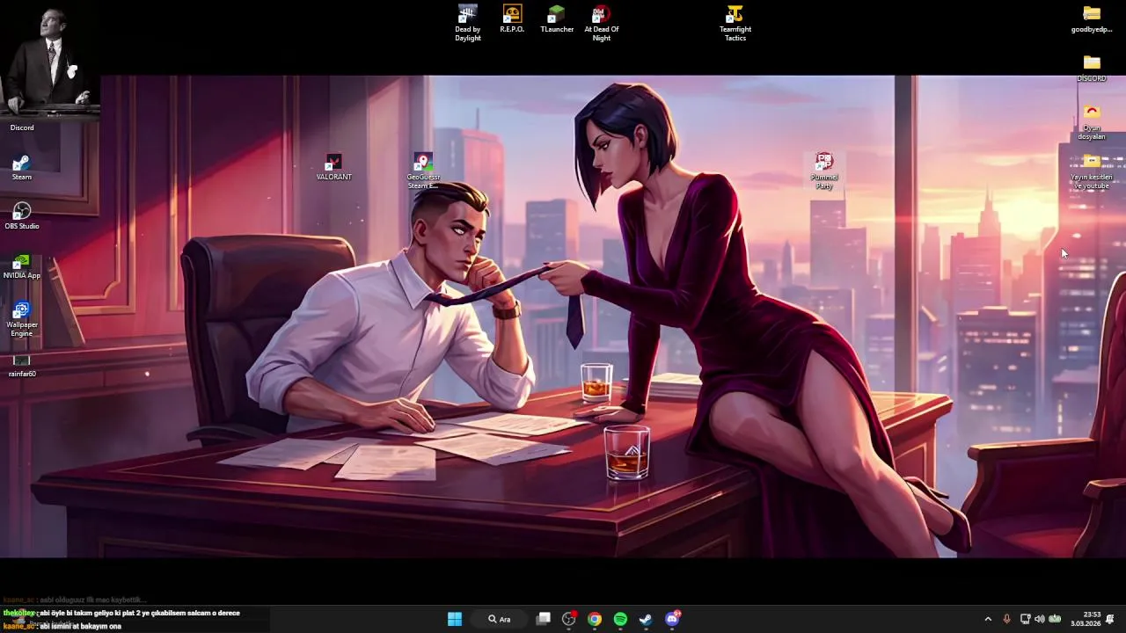Open the Windows Start menu
Viewport: 1126px width, 633px height.
pos(455,619)
